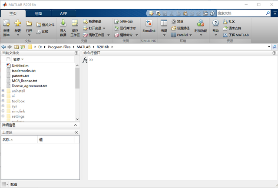
Task: Expand the settings folder
Action: 3,116
